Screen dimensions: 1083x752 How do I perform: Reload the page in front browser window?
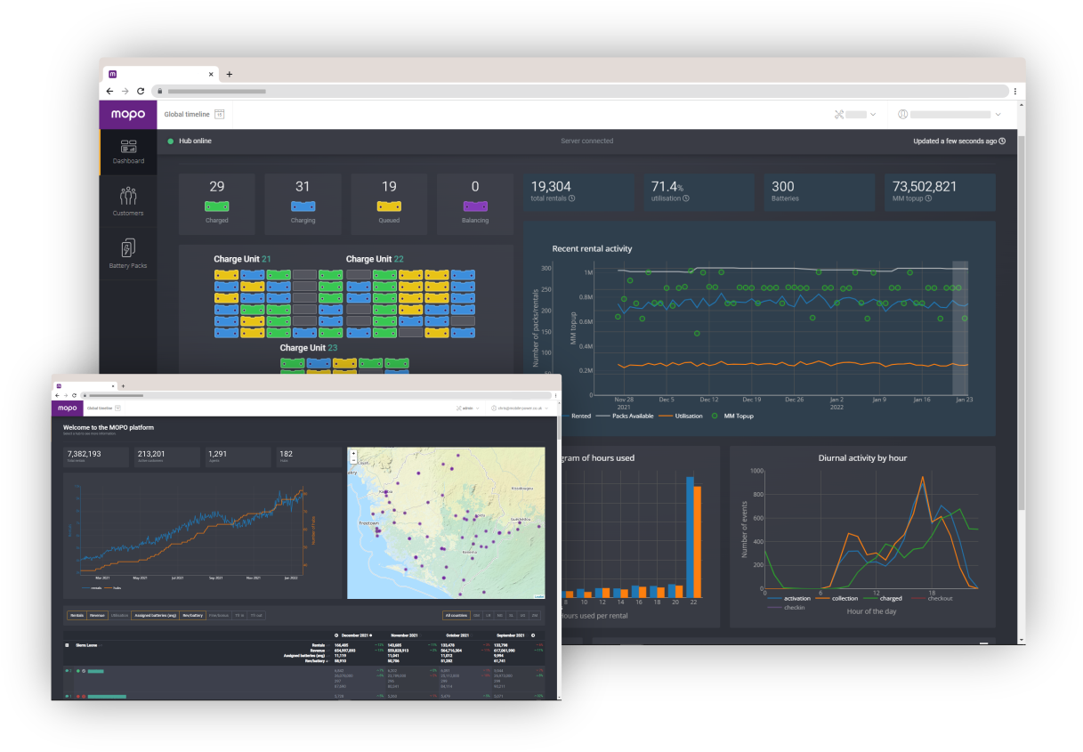(x=74, y=395)
